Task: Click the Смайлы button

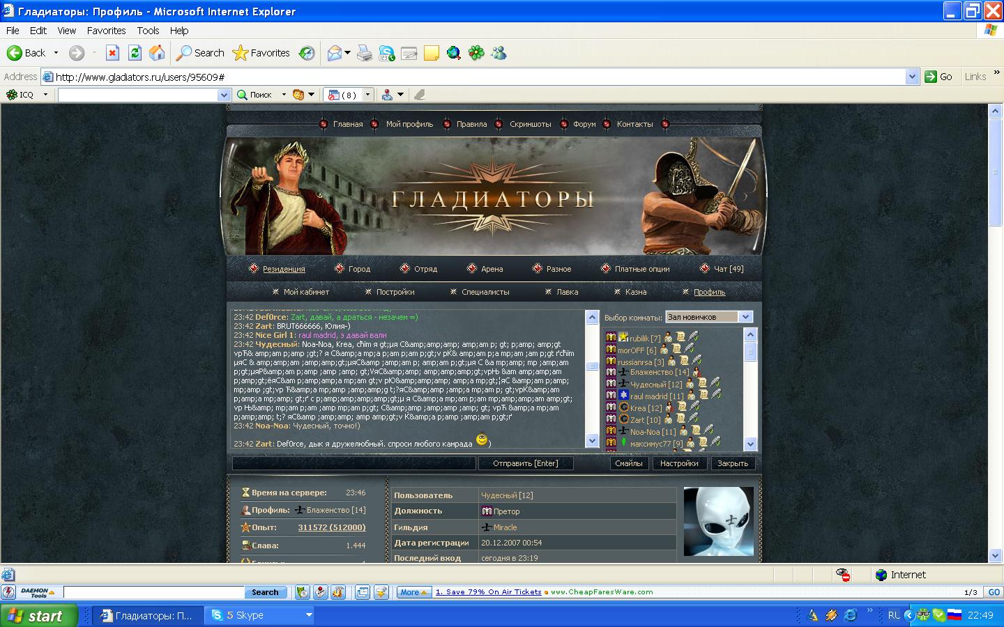Action: 628,463
